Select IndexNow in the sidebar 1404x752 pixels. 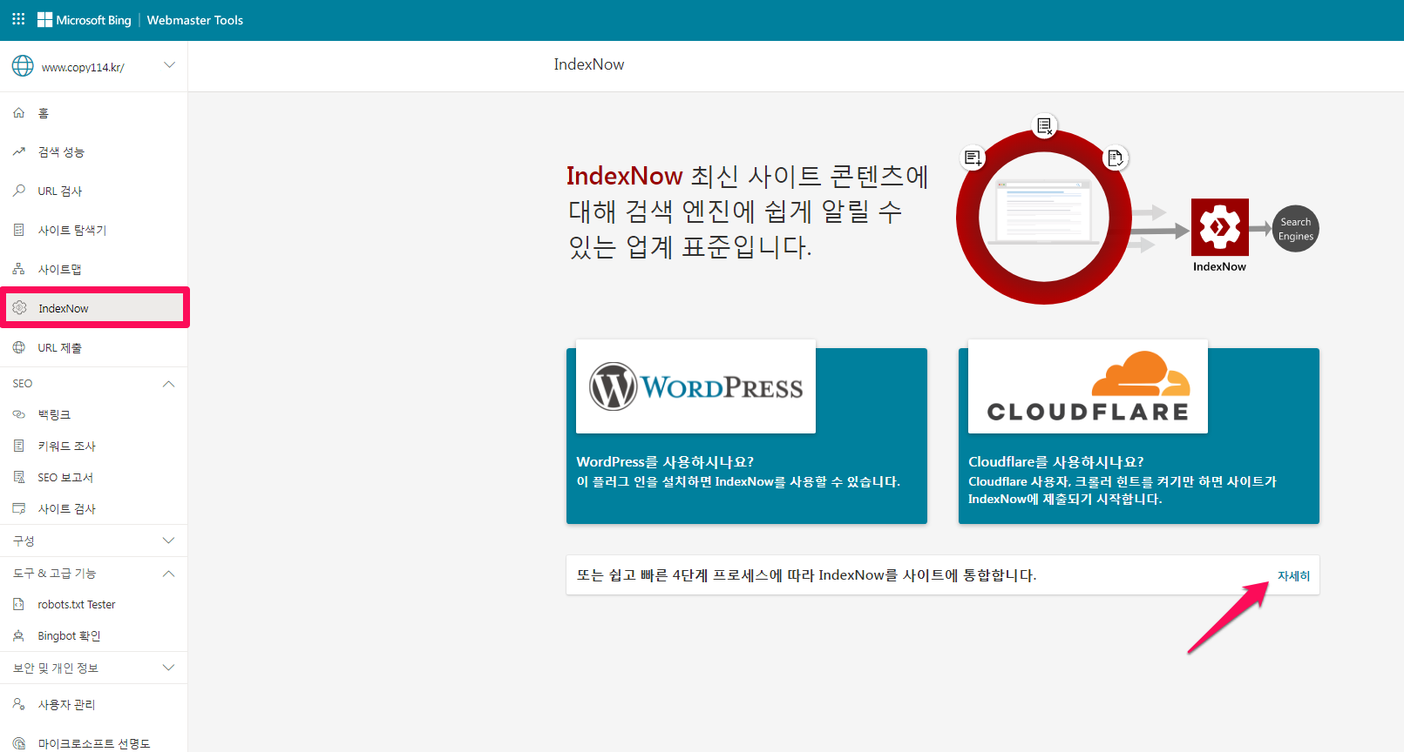pyautogui.click(x=94, y=308)
